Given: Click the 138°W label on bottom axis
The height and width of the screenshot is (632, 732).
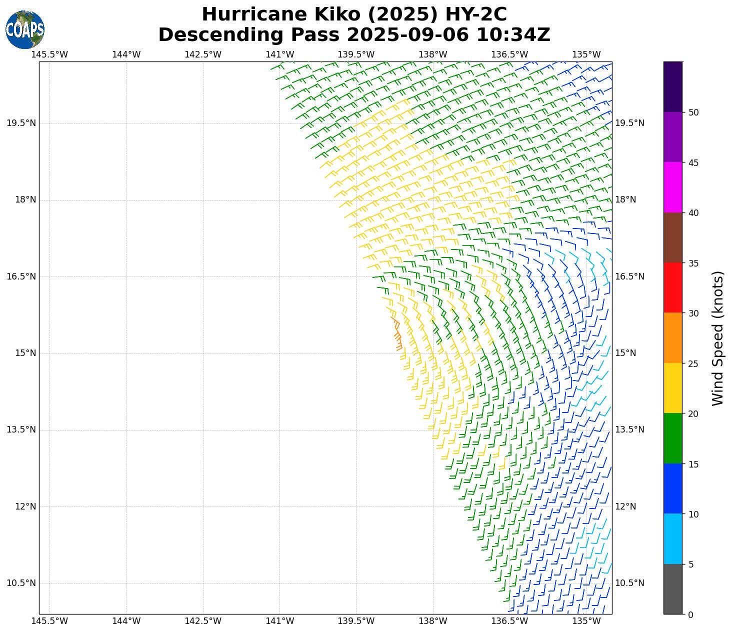Looking at the screenshot, I should click(x=432, y=621).
